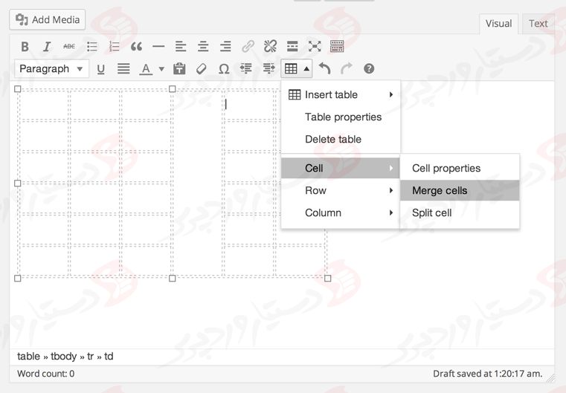Switch to the Text tab
Viewport: 566px width, 393px height.
(538, 23)
